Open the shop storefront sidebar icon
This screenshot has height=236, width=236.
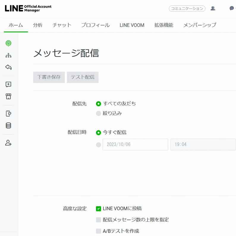coord(8,96)
